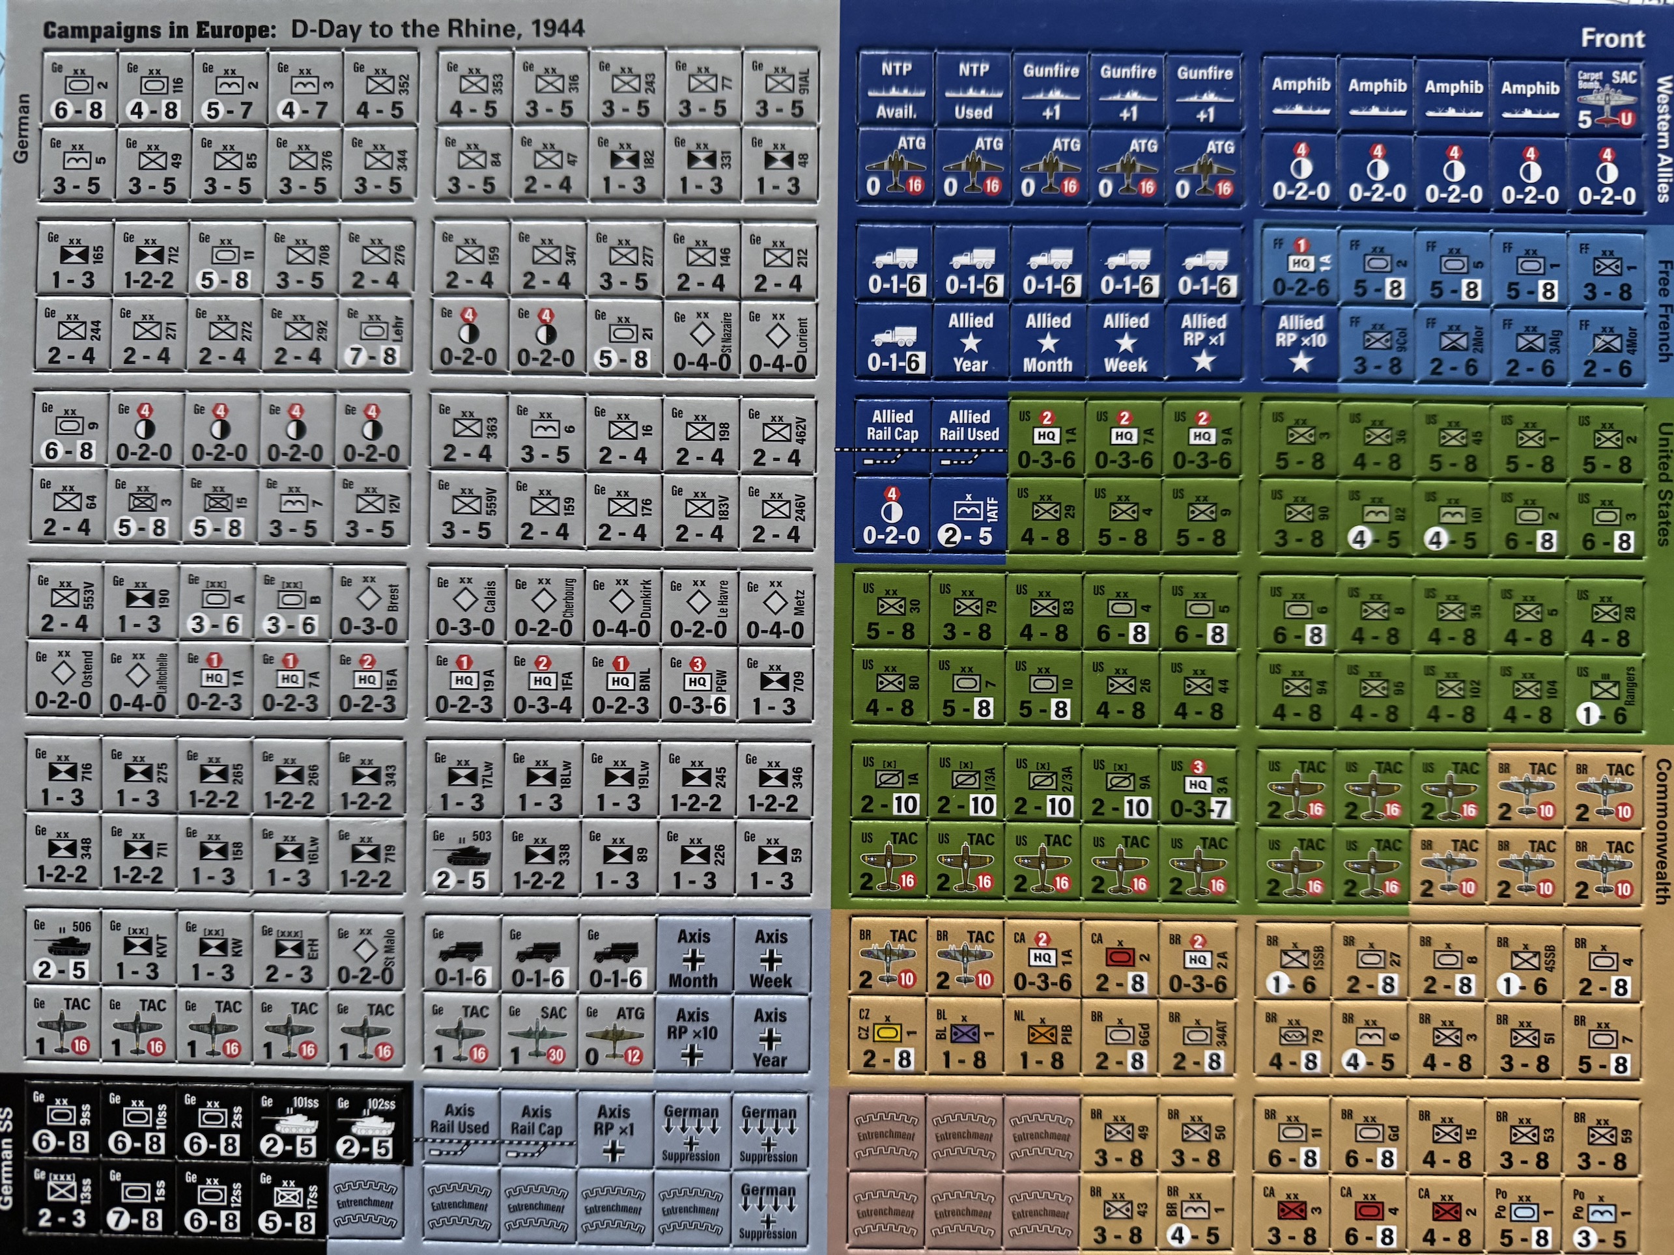Click the Allied RP x10 marker
Image resolution: width=1674 pixels, height=1255 pixels.
(1300, 344)
